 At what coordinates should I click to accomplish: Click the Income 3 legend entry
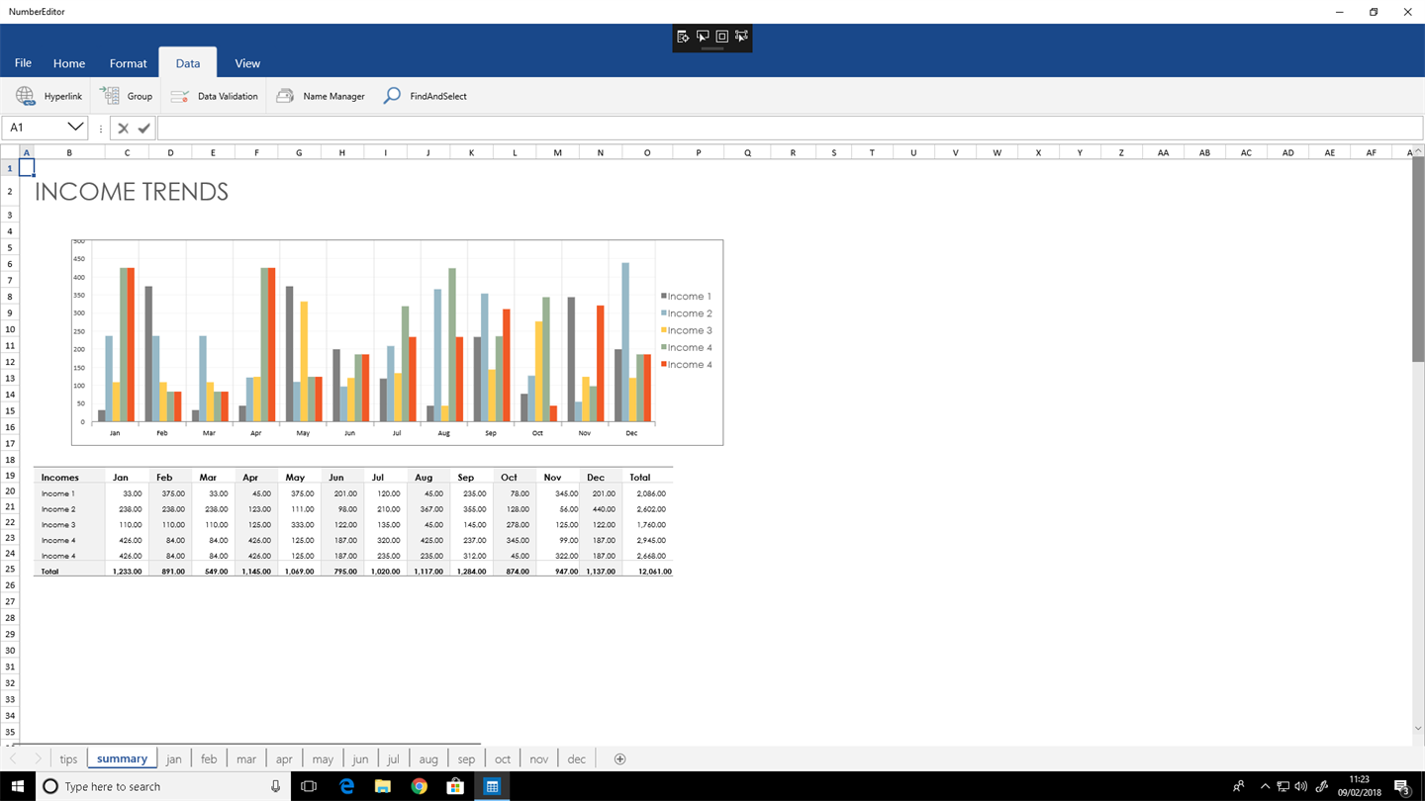[x=687, y=330]
